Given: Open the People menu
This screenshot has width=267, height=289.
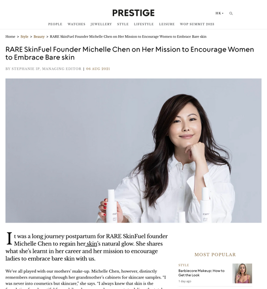Looking at the screenshot, I should click(55, 24).
